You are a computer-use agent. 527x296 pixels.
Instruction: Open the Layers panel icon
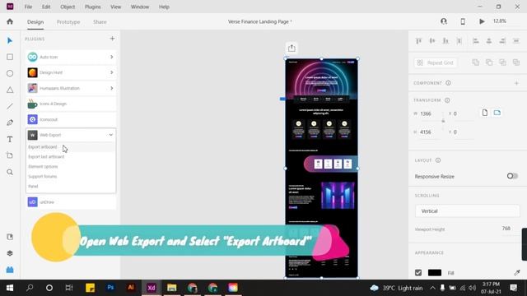pos(10,253)
